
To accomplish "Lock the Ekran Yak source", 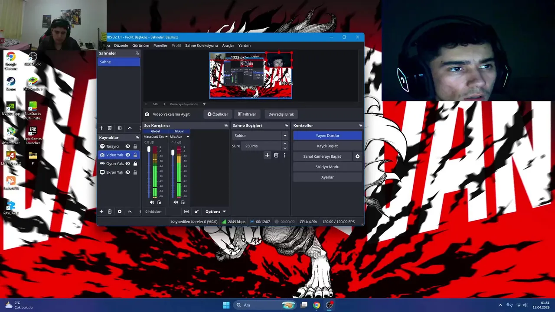I will point(135,172).
